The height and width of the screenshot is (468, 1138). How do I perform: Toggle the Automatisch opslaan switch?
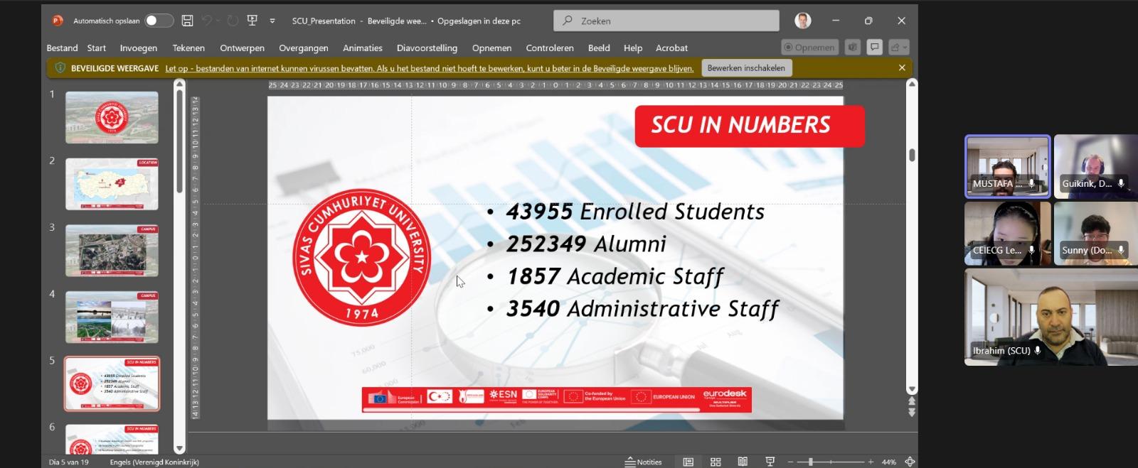tap(159, 21)
